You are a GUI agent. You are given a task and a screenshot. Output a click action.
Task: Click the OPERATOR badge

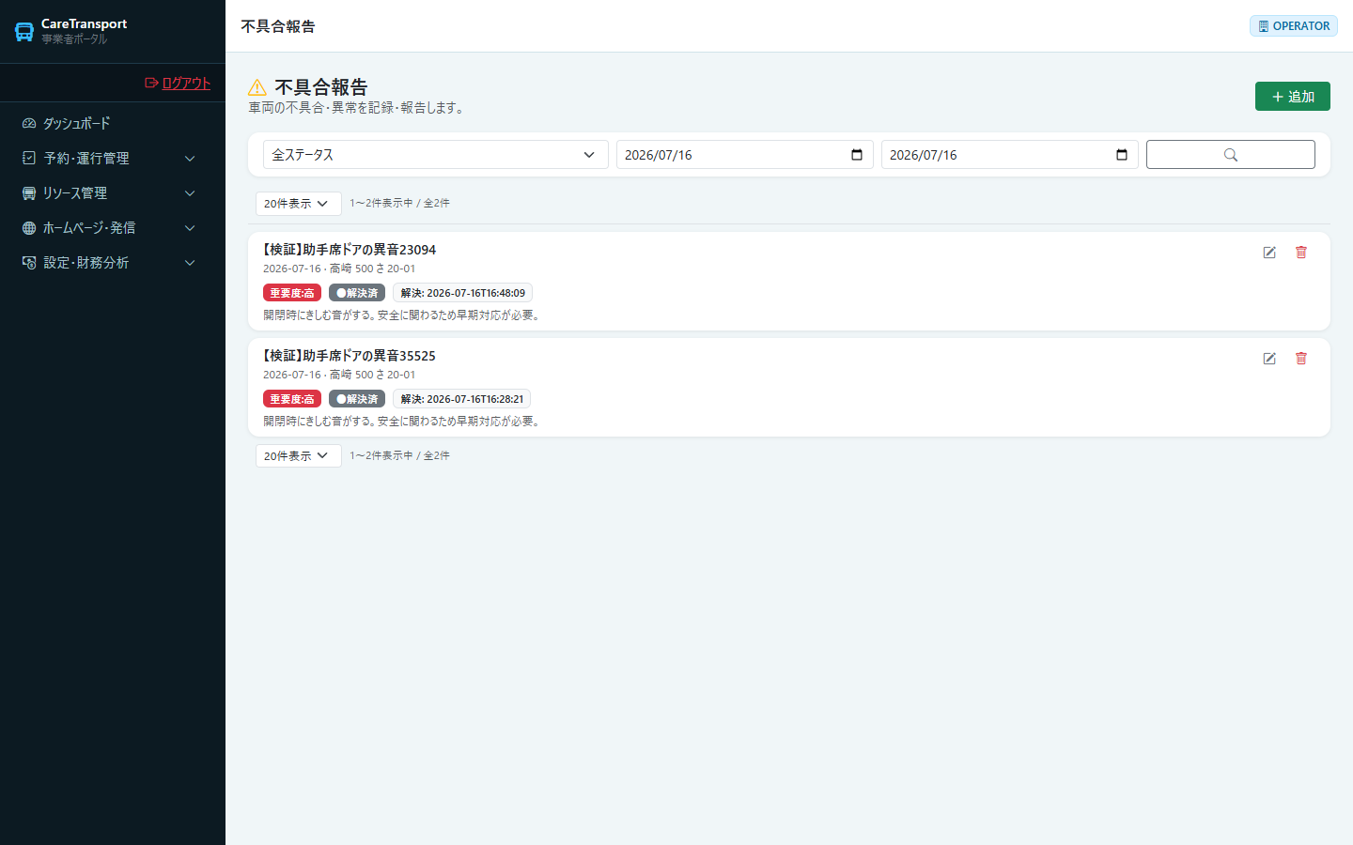[x=1294, y=25]
